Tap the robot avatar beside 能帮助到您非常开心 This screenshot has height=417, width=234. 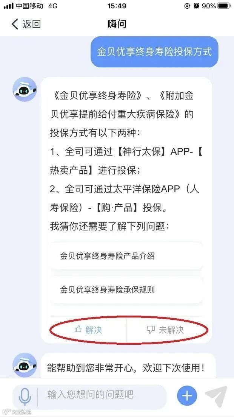coord(25,365)
